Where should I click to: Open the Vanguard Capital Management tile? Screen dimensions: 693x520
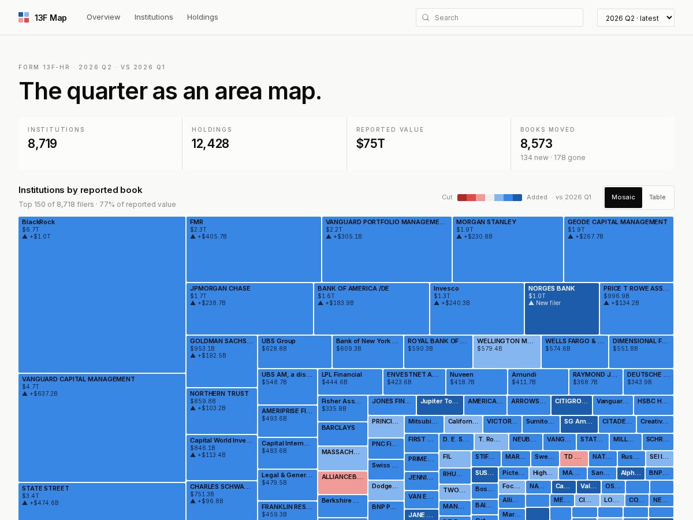(102, 428)
